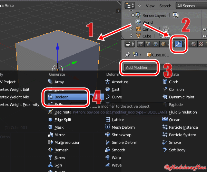
Task: Choose the Cloth simulation modifier
Action: tap(170, 82)
